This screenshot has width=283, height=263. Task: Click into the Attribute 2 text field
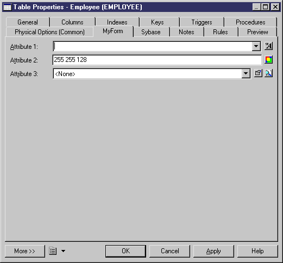(157, 60)
